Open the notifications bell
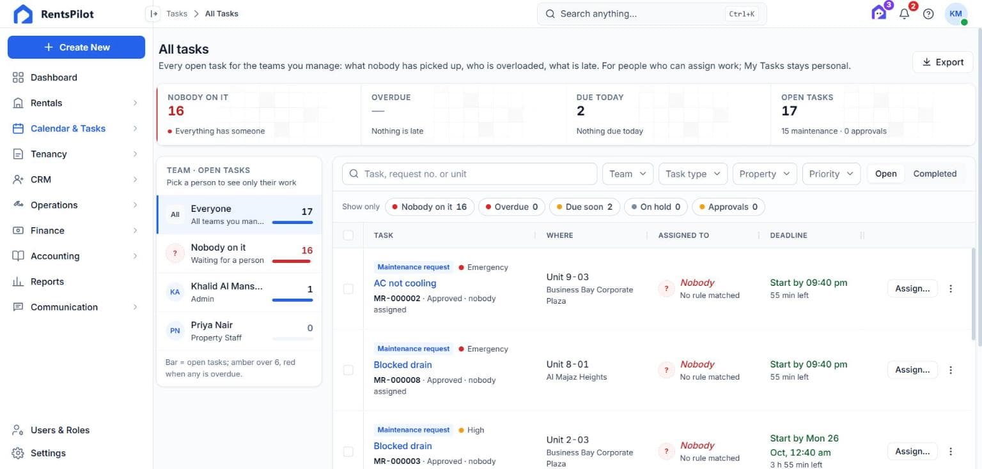This screenshot has width=982, height=469. tap(905, 13)
